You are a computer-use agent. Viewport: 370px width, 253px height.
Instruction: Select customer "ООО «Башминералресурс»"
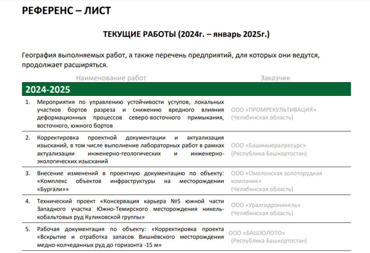click(268, 145)
